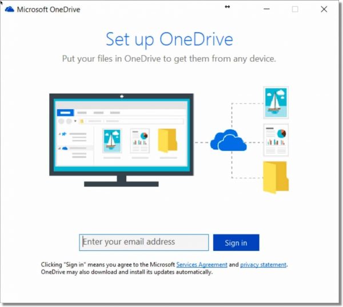Click the OneDrive cloud icon in title bar
The width and height of the screenshot is (343, 307).
click(x=9, y=9)
